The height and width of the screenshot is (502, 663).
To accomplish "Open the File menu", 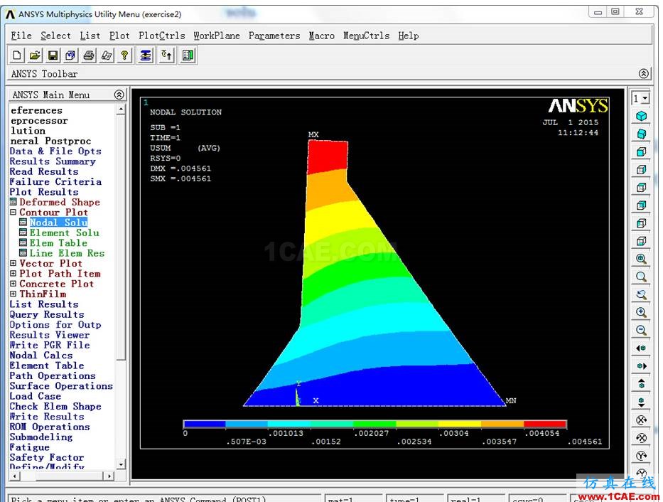I will pyautogui.click(x=21, y=36).
